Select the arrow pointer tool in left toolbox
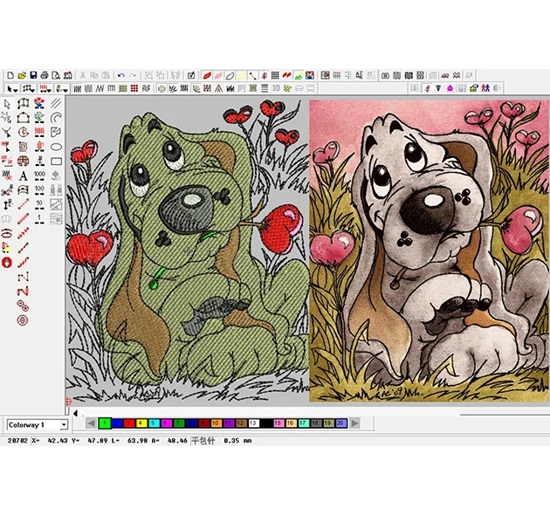This screenshot has height=516, width=550. click(x=7, y=104)
